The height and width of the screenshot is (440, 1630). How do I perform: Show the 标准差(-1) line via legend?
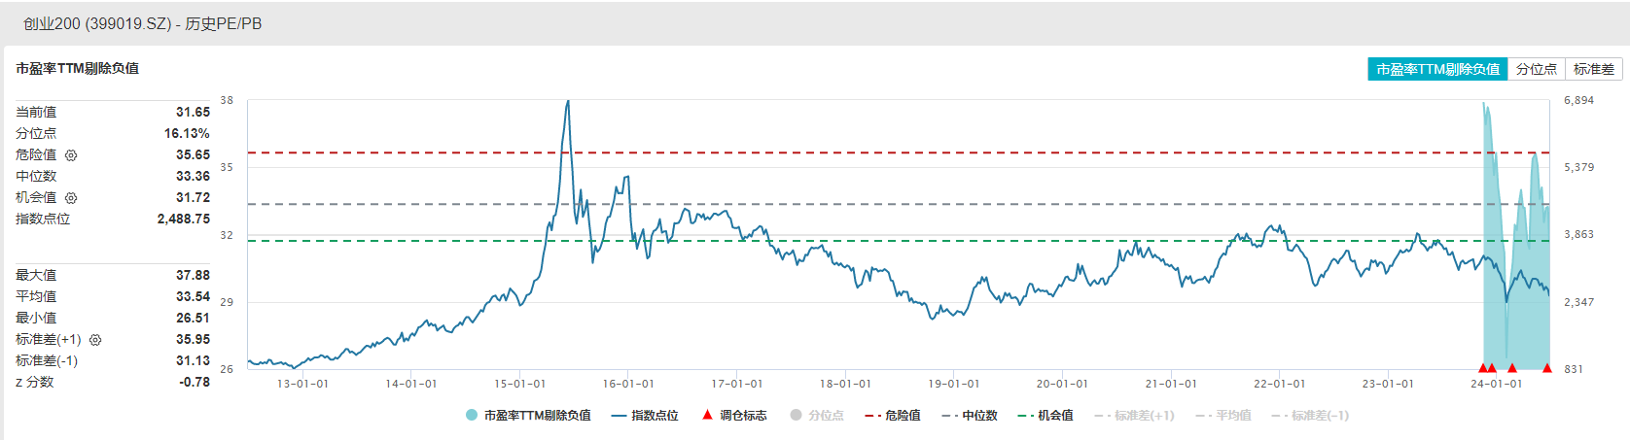[x=1310, y=416]
